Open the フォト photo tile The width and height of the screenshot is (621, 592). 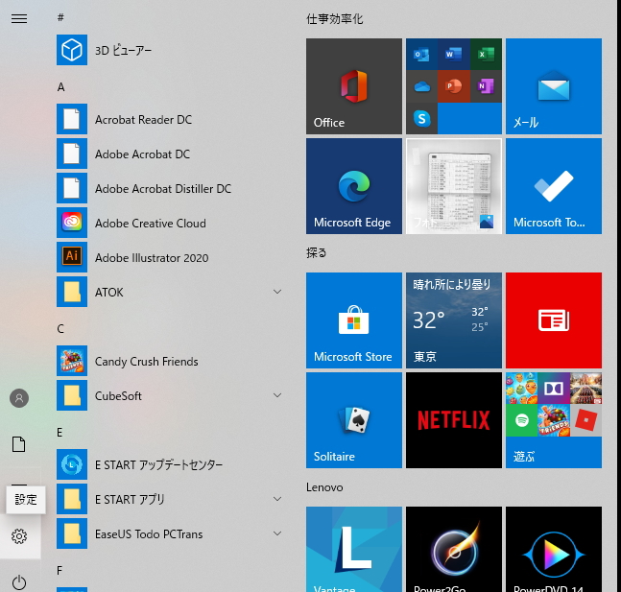[x=454, y=186]
